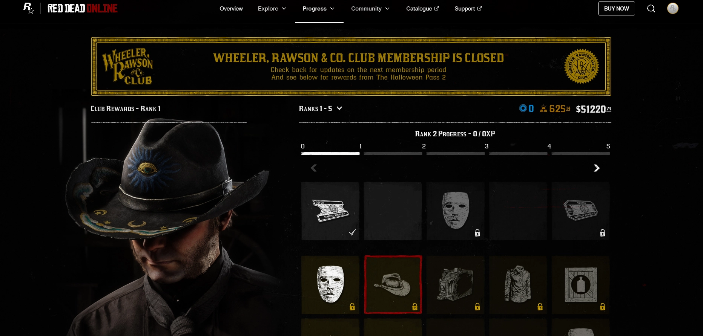Open the Progress menu tab
This screenshot has height=336, width=703.
tap(319, 8)
